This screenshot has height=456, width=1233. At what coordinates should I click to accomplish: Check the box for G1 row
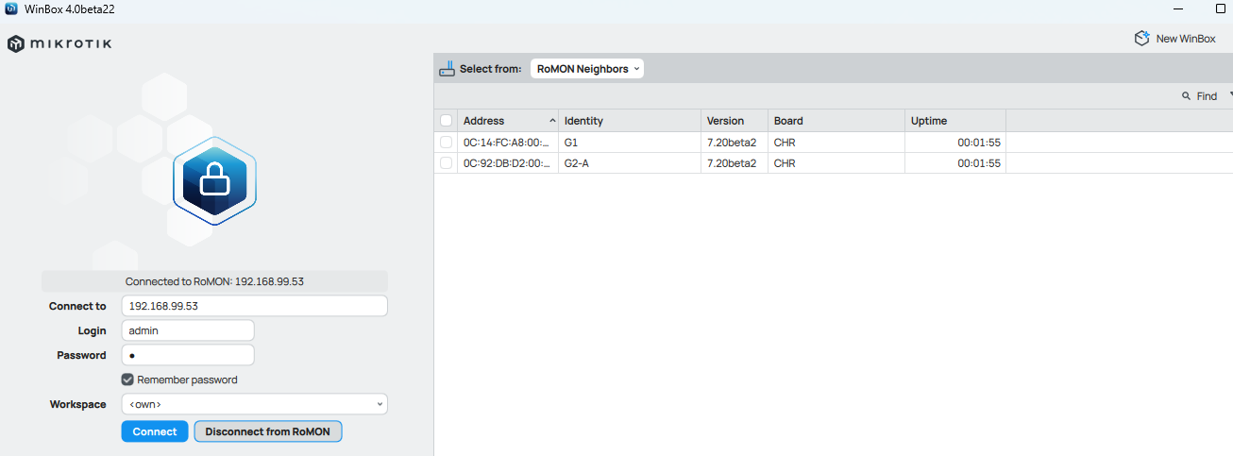446,143
